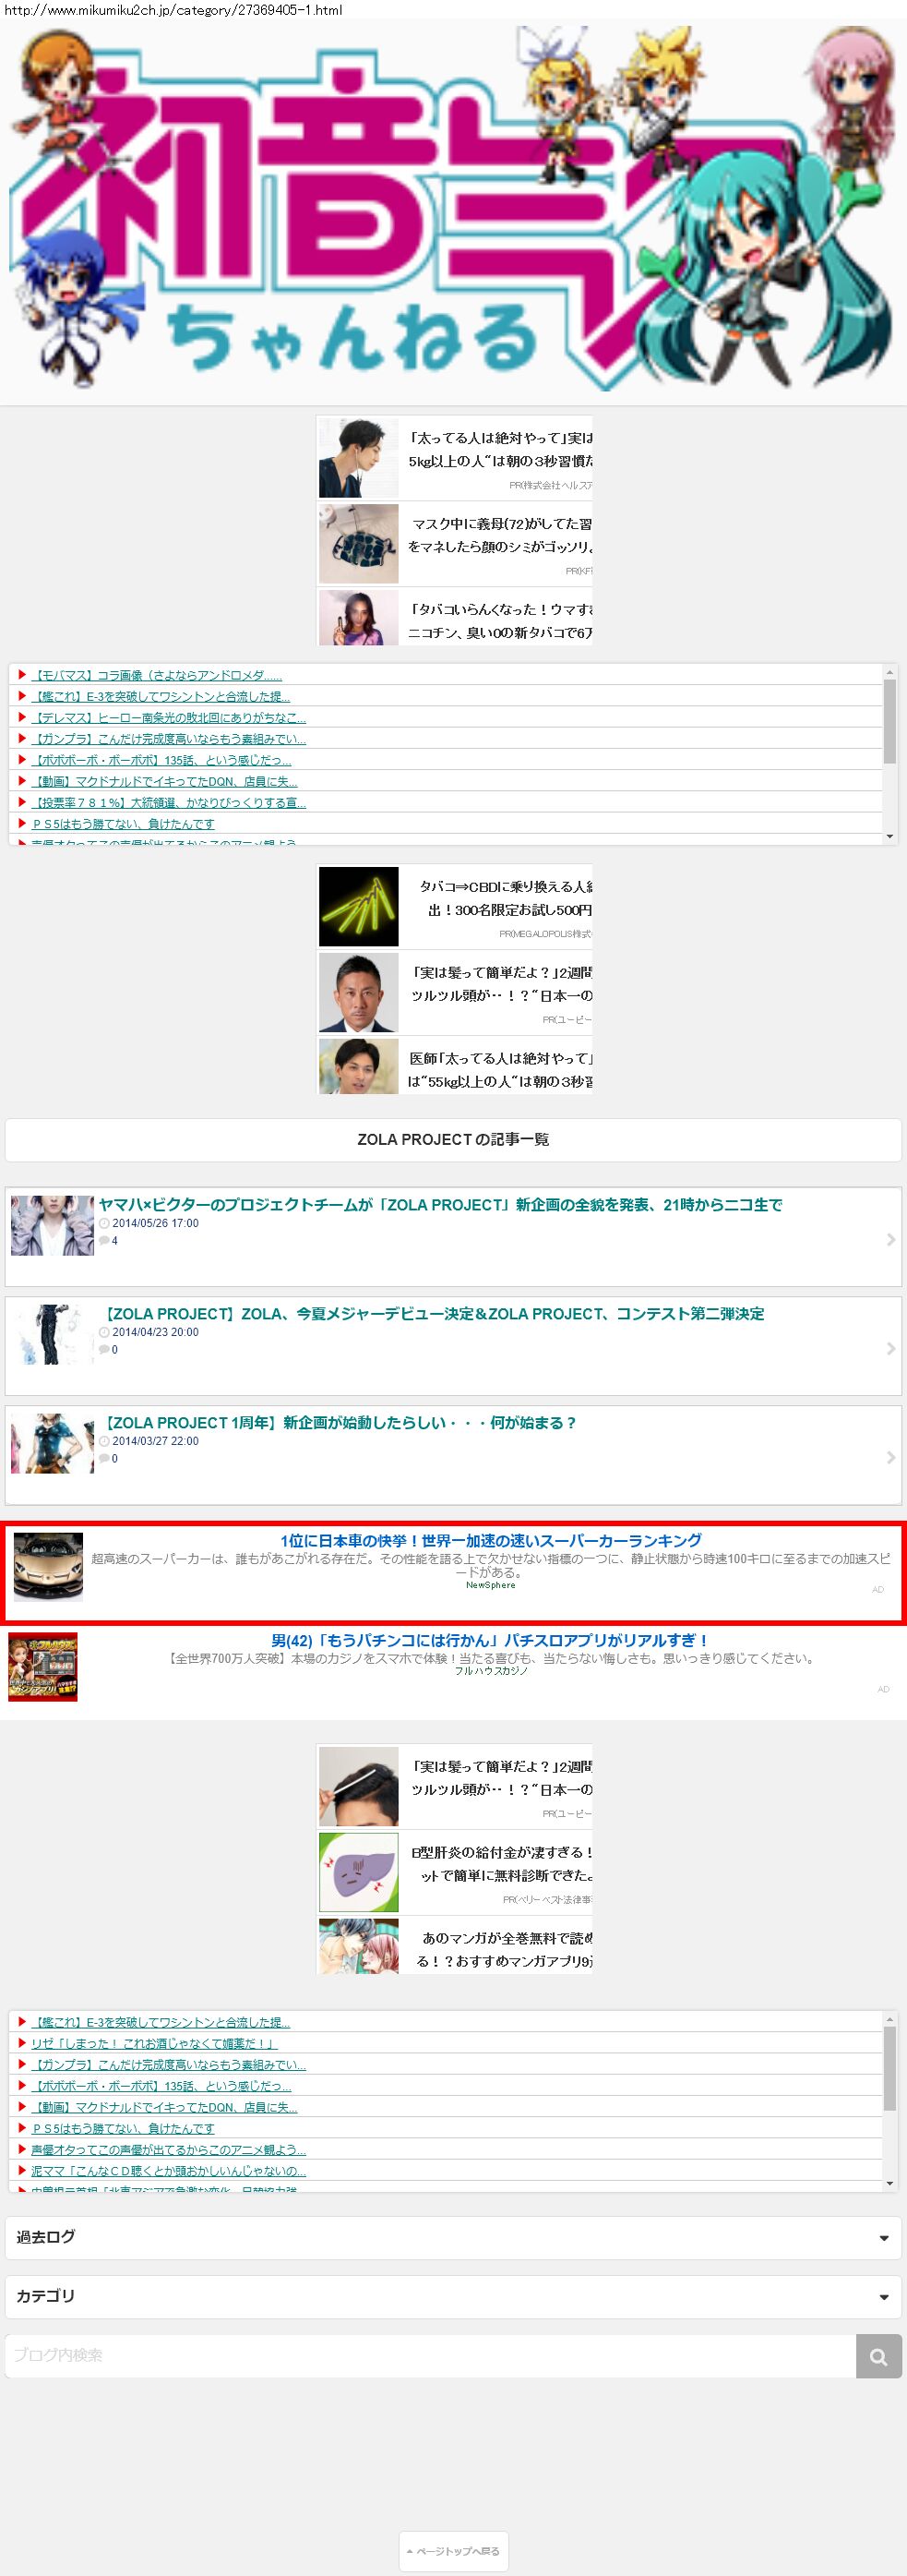Click scroll-down arrow of the top headline list
Viewport: 907px width, 2576px height.
click(889, 836)
